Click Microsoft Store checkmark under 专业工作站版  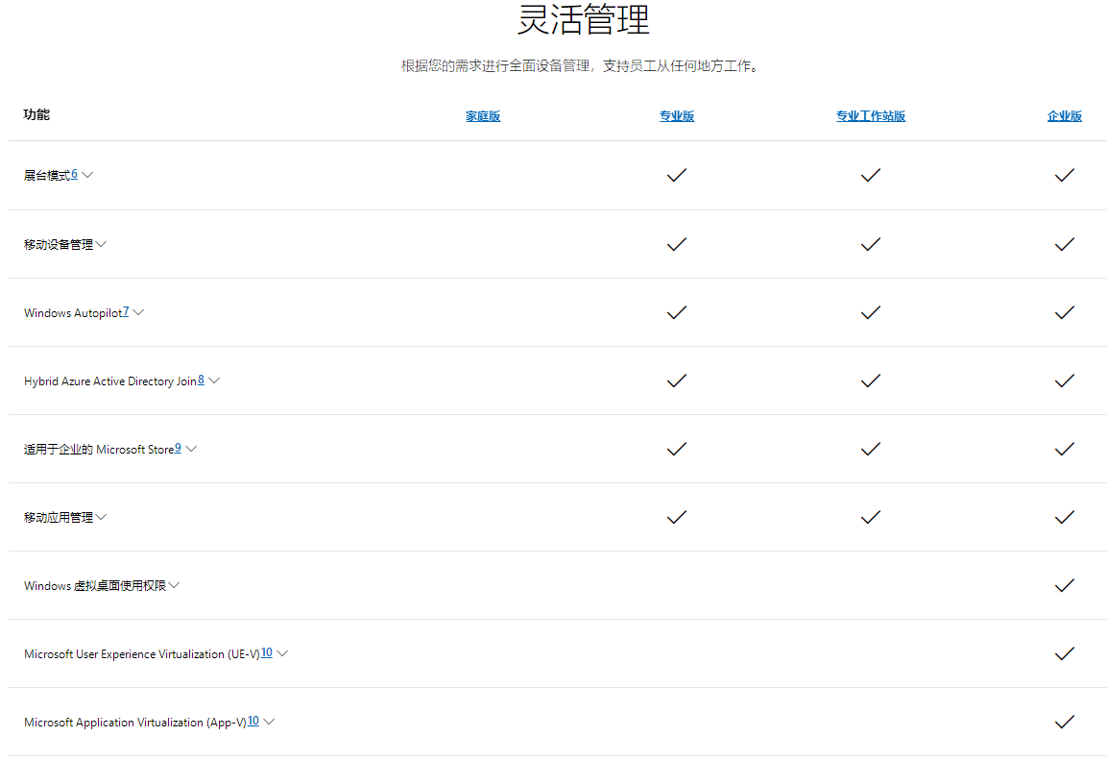[x=871, y=450]
